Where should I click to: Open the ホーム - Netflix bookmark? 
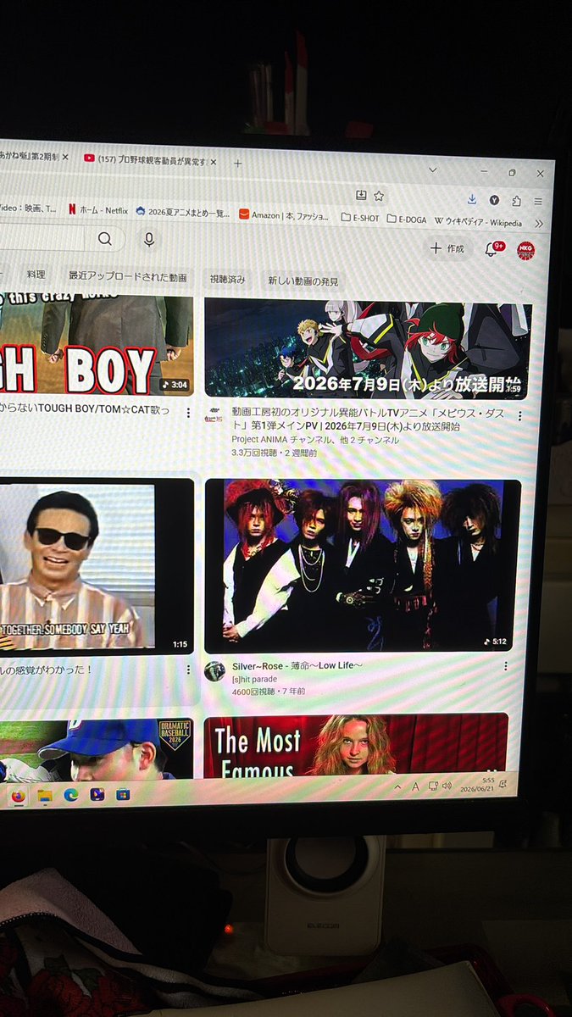pyautogui.click(x=97, y=210)
